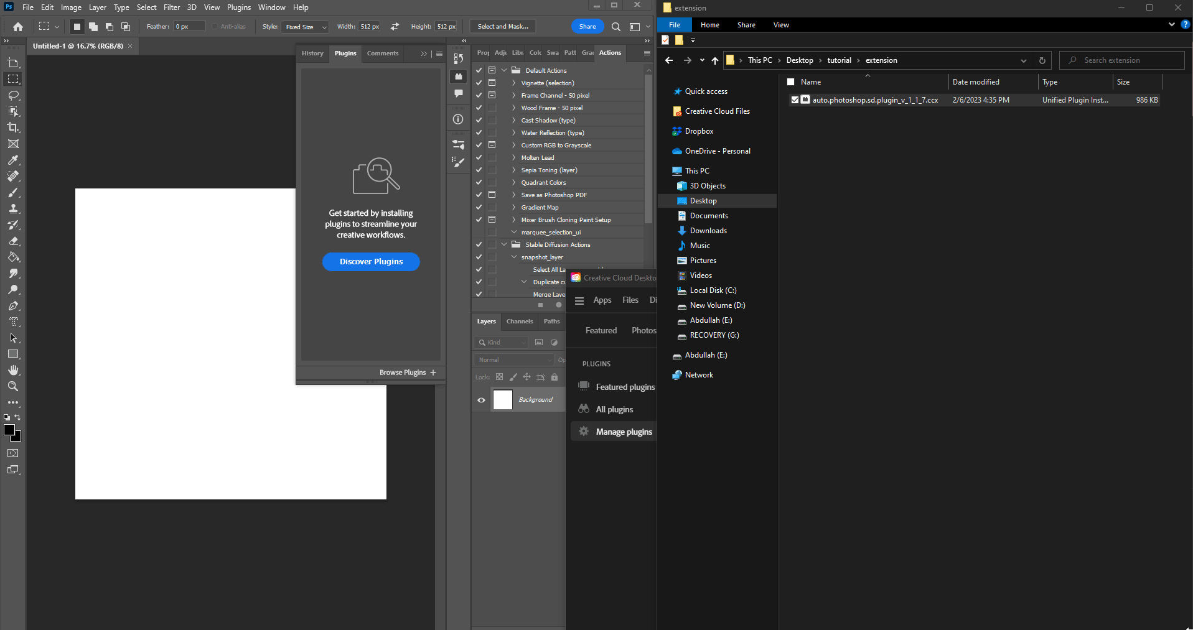Click the Discover Plugins button

[x=370, y=261]
